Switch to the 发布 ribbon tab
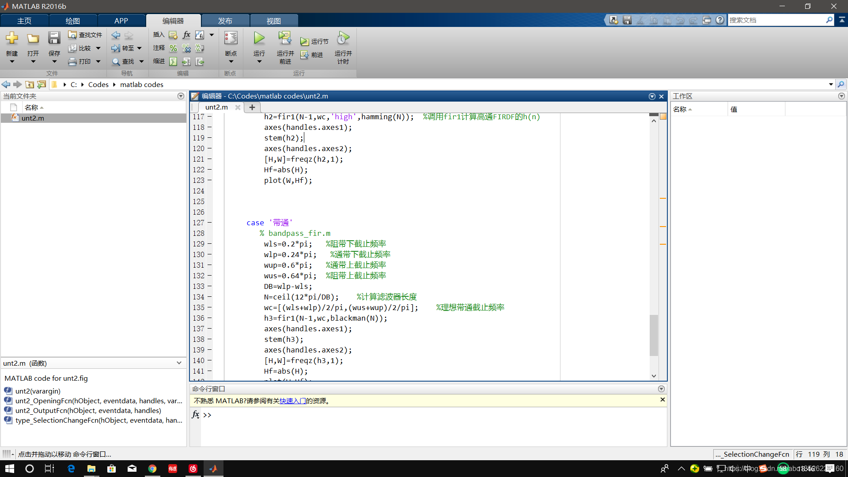The width and height of the screenshot is (848, 477). pos(225,21)
